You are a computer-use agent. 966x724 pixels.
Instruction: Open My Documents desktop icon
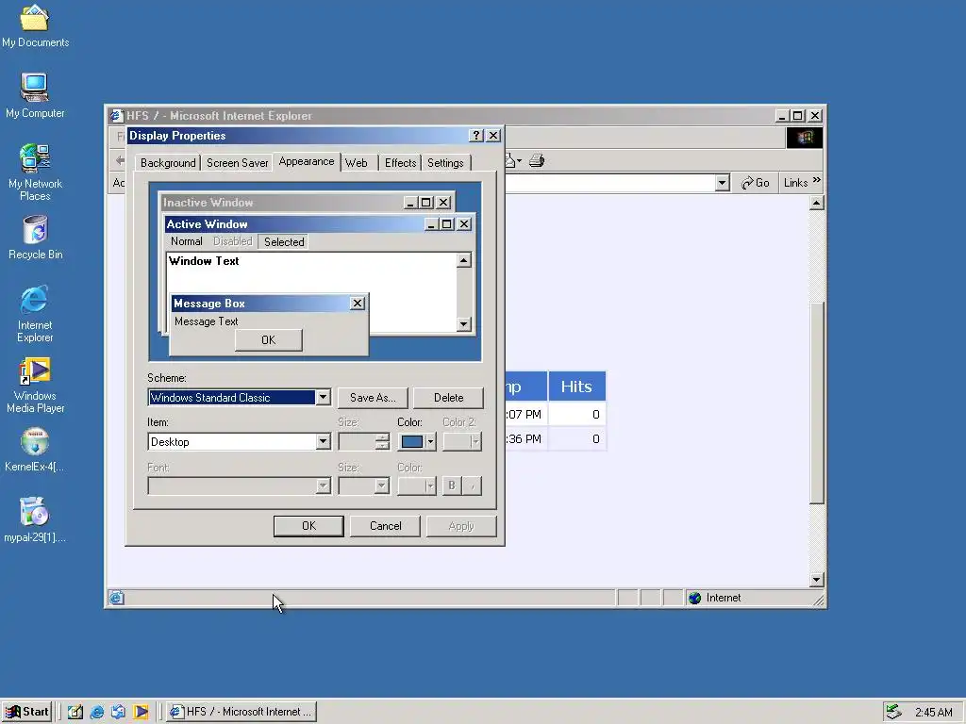pyautogui.click(x=35, y=25)
